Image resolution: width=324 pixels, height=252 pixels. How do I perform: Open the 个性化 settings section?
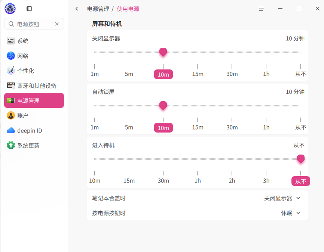coord(34,71)
